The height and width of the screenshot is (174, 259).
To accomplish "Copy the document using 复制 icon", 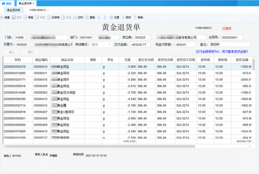I will coord(87,17).
